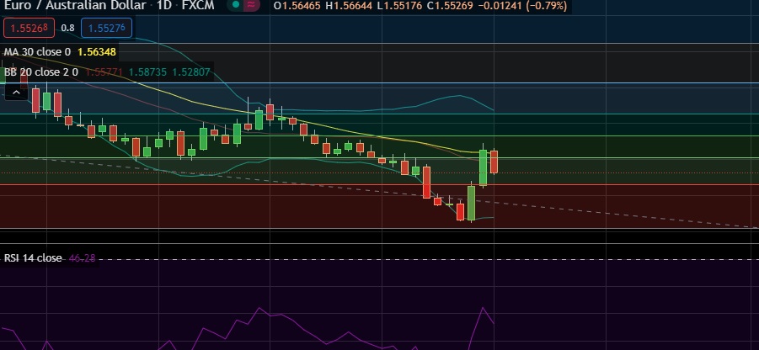
Task: Click the RSI value 46.28
Action: pyautogui.click(x=82, y=258)
